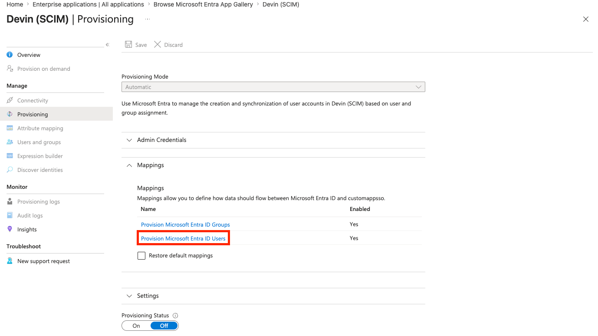Open Provision Microsoft Entra ID Users mapping
Screen dimensions: 598x336
(183, 238)
